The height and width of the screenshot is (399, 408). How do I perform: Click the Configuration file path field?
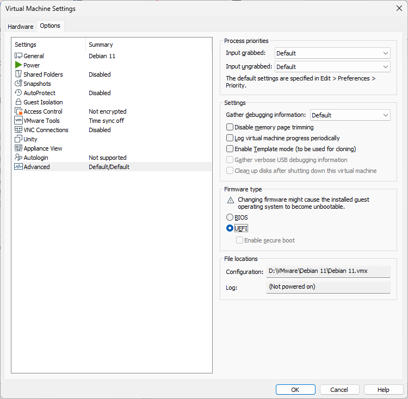(328, 271)
